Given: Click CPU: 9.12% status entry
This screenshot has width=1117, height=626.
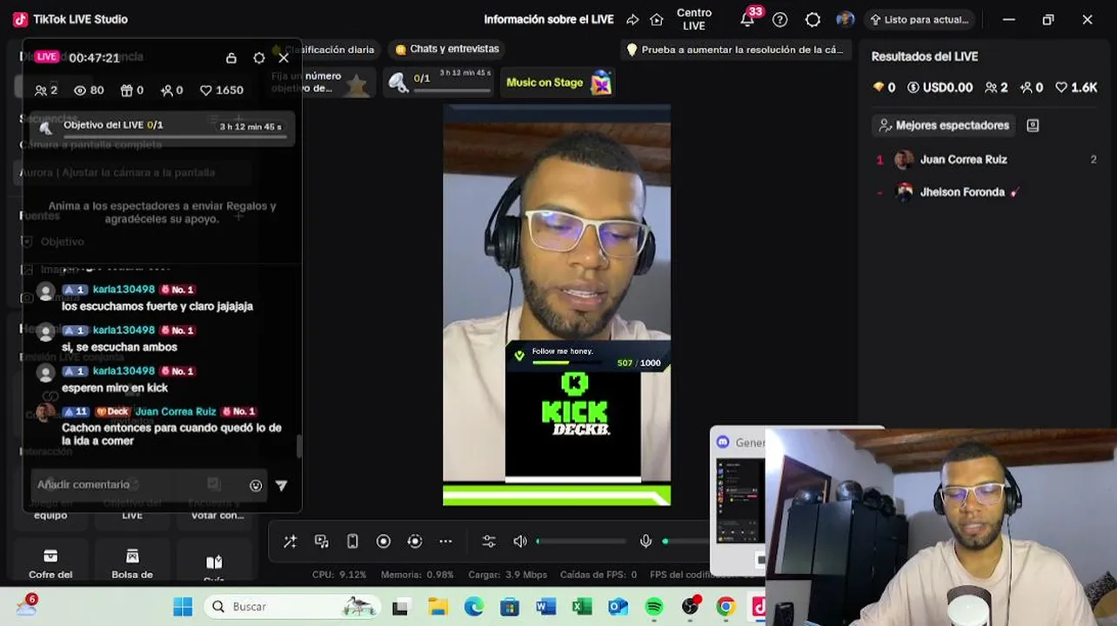Looking at the screenshot, I should tap(339, 575).
